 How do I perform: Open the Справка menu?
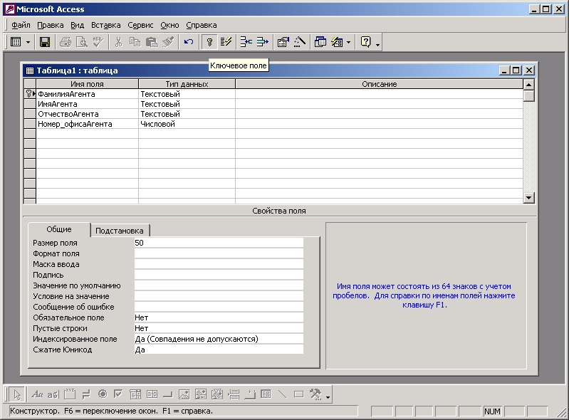pyautogui.click(x=202, y=25)
